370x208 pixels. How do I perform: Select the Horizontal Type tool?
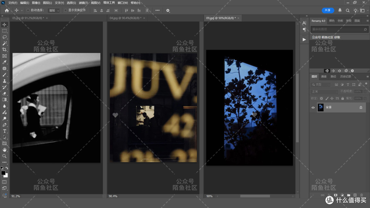[4, 131]
